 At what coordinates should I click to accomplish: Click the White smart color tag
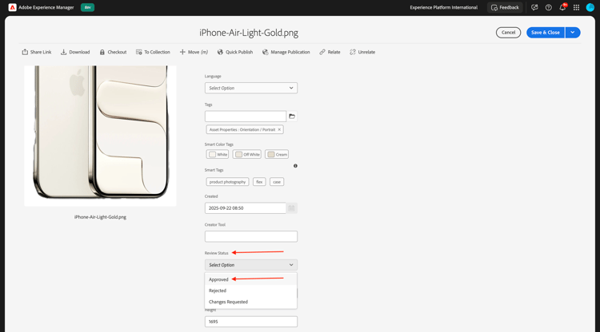click(218, 154)
